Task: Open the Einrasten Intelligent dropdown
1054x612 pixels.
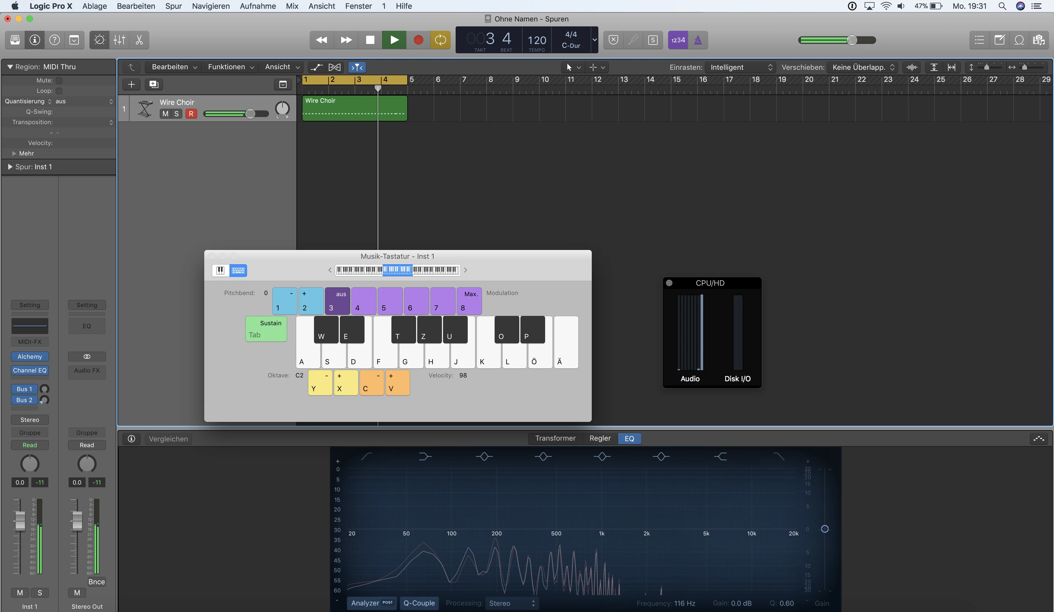Action: [x=740, y=67]
